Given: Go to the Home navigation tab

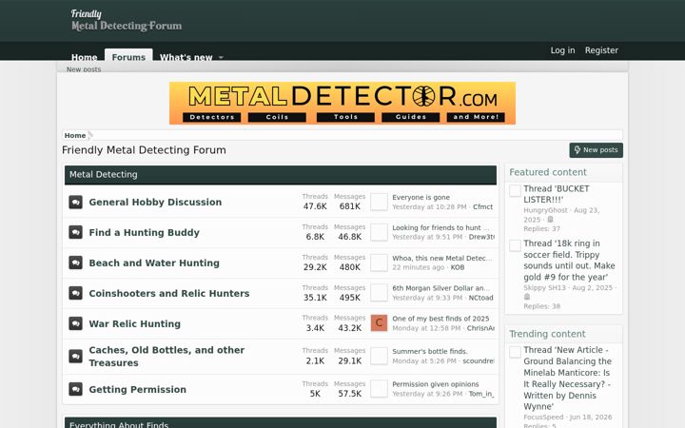Looking at the screenshot, I should [85, 57].
